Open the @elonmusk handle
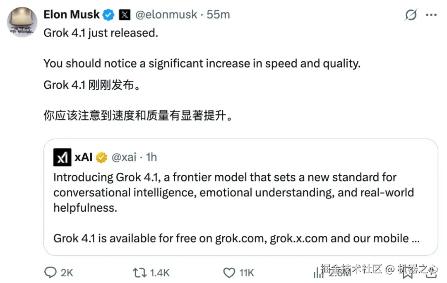Image resolution: width=447 pixels, height=283 pixels. [x=166, y=14]
